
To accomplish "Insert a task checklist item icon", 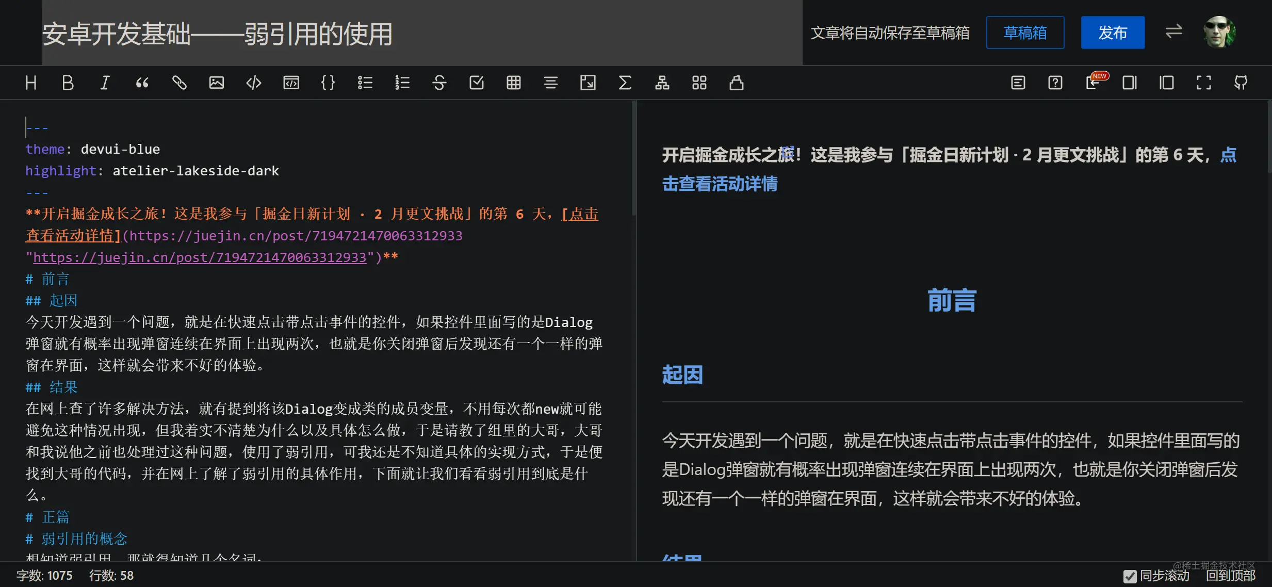I will coord(476,83).
